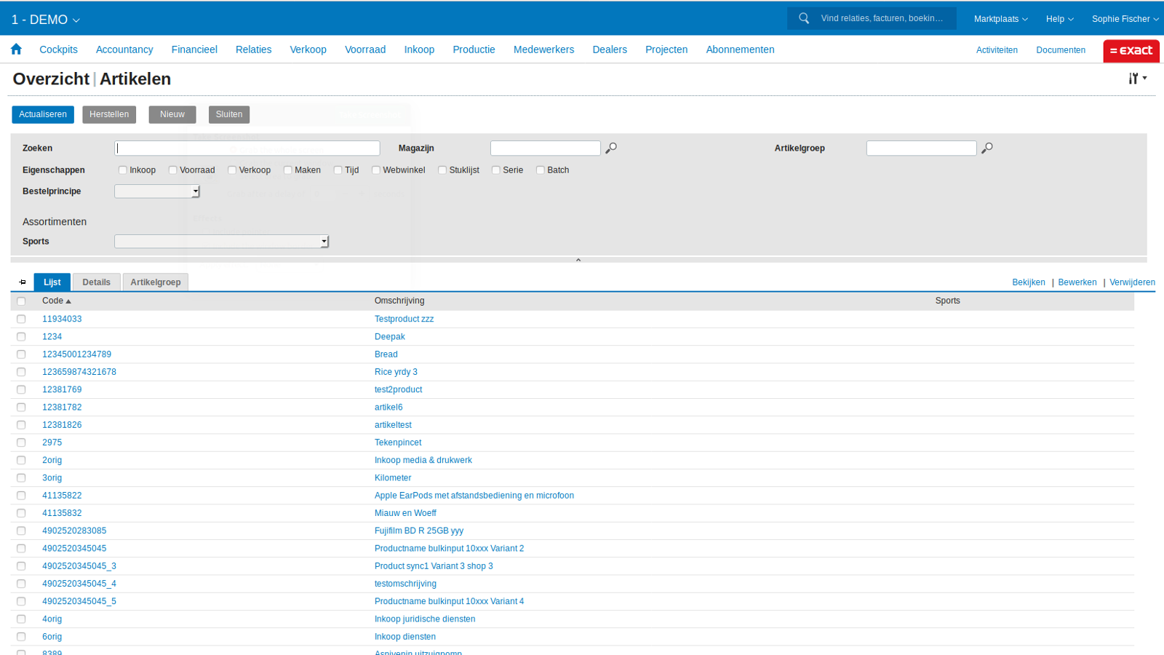
Task: Click the pin icon beside the Lijst tab
Action: click(x=23, y=282)
